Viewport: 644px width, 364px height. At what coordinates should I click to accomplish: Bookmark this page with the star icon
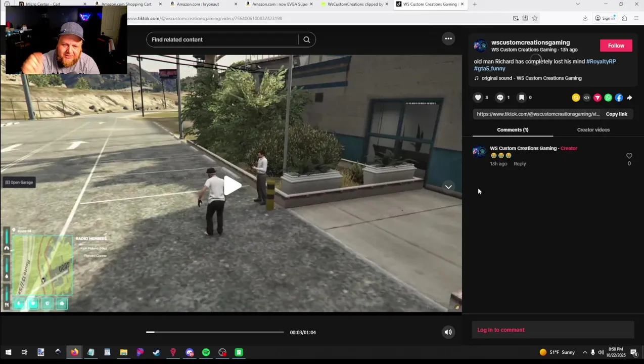click(x=535, y=18)
